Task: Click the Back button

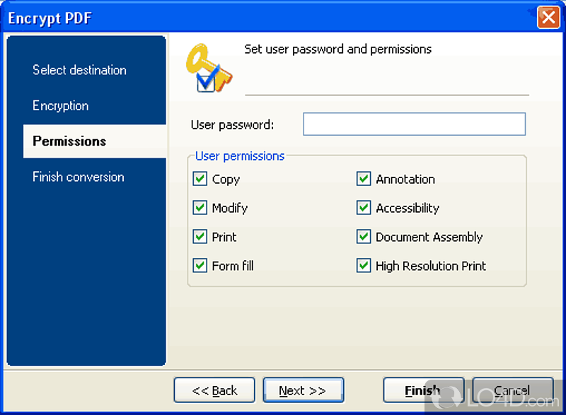Action: coord(214,390)
